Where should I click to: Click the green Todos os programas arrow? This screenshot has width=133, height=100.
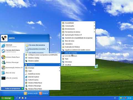[x=22, y=89]
